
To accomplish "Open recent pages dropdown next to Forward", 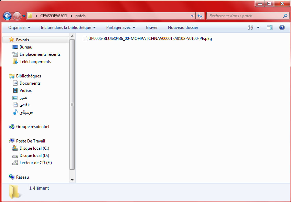I will click(x=24, y=16).
